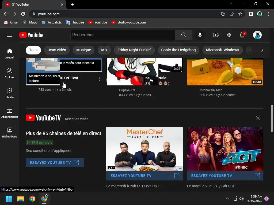Click the install app icon in address bar
The image size is (274, 205).
coord(223,14)
